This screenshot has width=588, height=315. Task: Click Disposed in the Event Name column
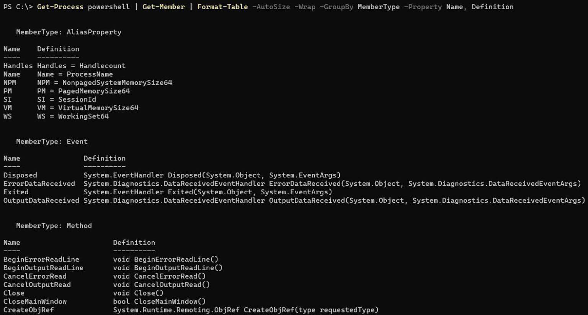(20, 175)
